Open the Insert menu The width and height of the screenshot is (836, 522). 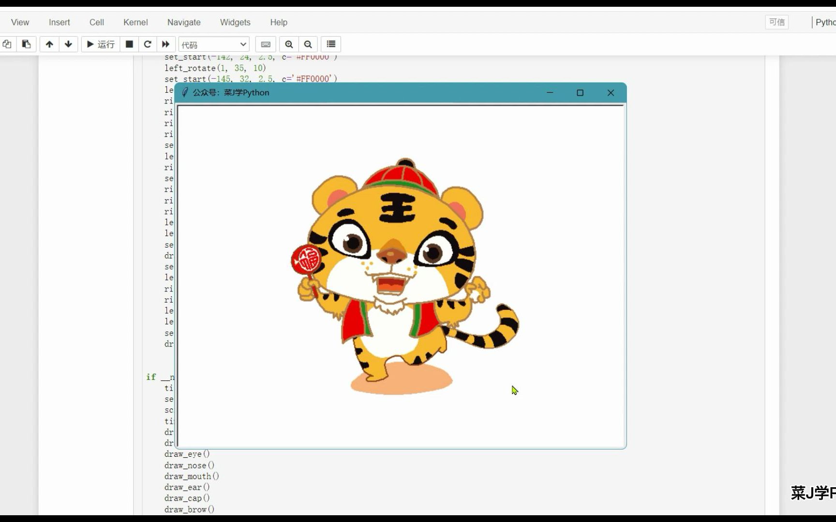click(x=59, y=22)
